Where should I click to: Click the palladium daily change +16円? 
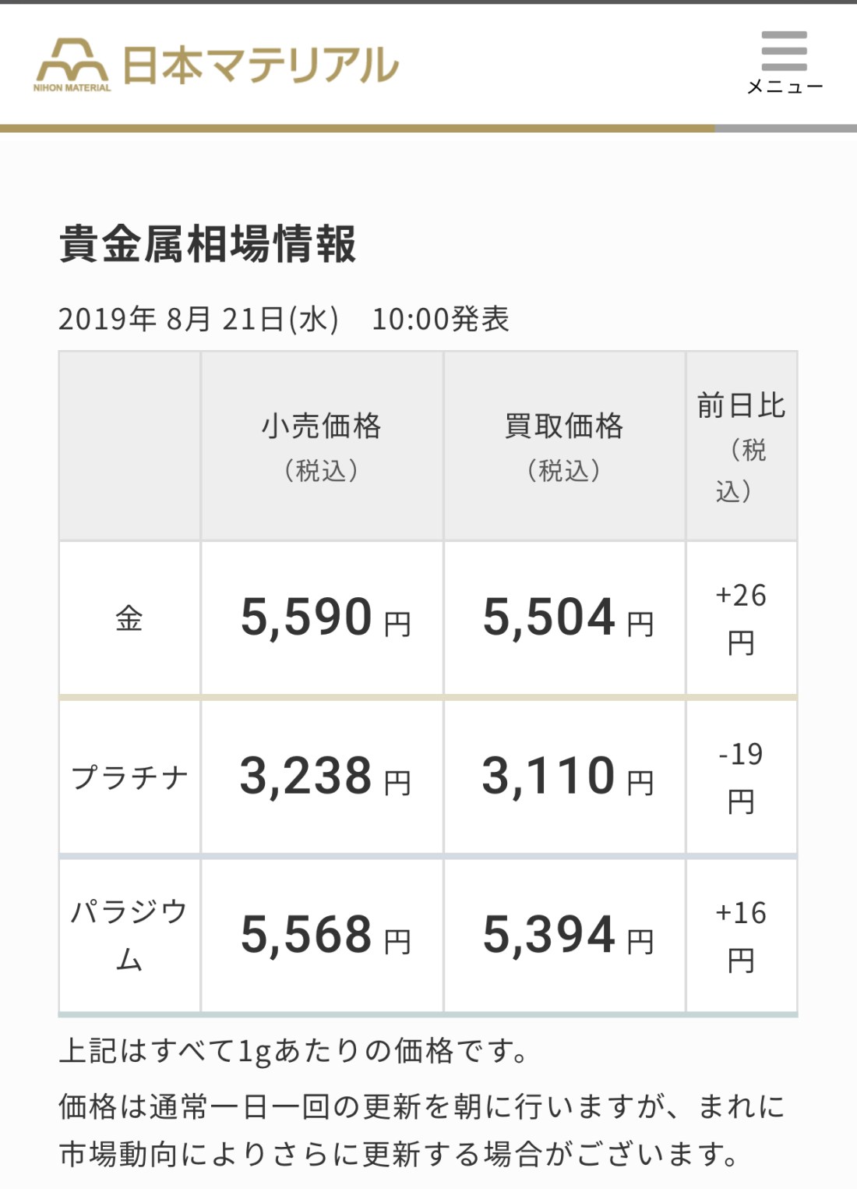(x=739, y=936)
